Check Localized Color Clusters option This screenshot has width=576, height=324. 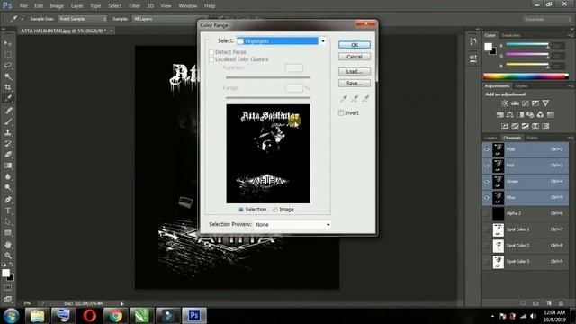[x=211, y=59]
